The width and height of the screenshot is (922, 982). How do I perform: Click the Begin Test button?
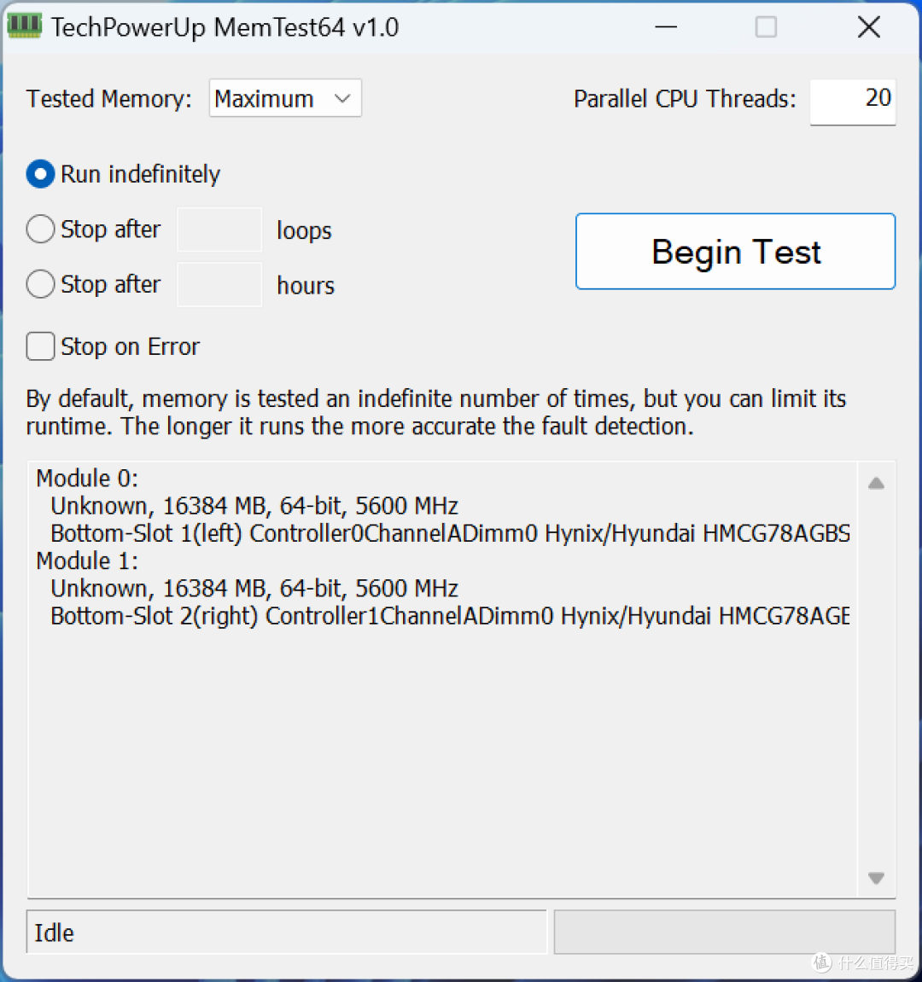click(735, 251)
